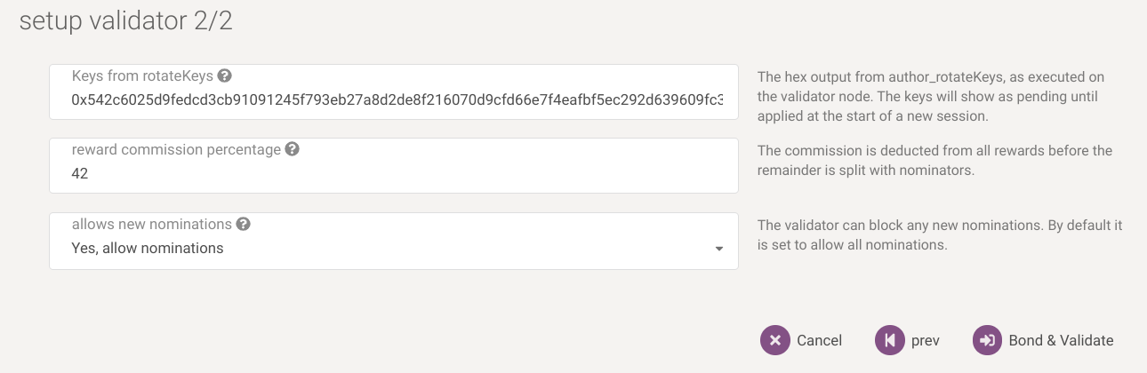Click the commission deducted from rewards description
Screen dimensions: 1147x373
(934, 161)
